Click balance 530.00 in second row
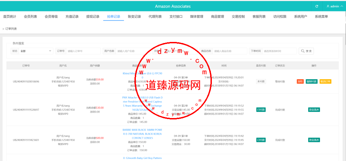The image size is (346, 161). point(100,108)
